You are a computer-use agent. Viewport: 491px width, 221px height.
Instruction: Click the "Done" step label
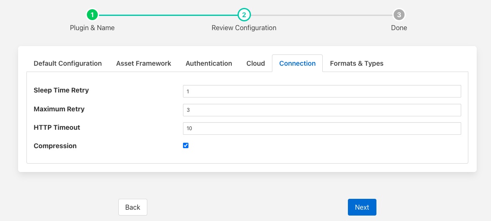[399, 28]
